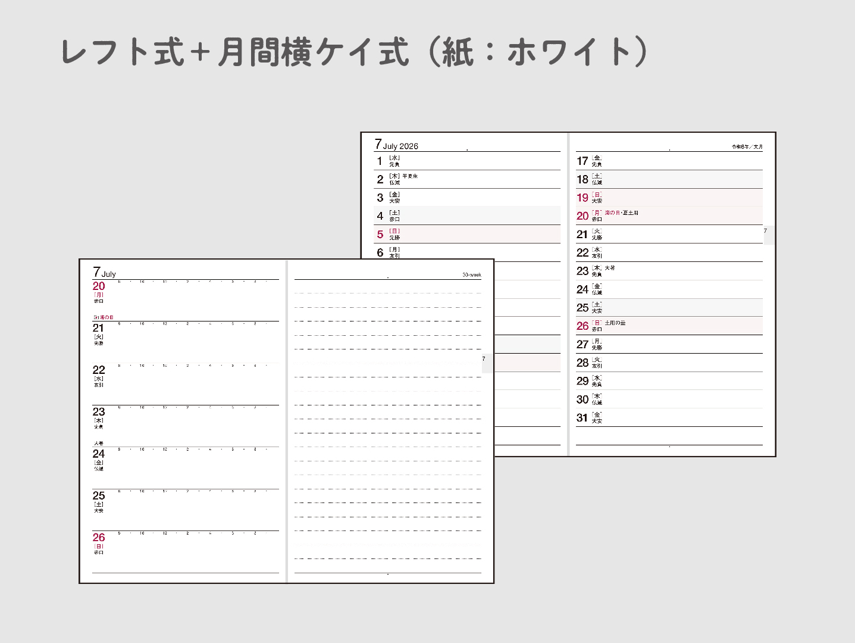This screenshot has width=855, height=643.
Task: Select date 31 (金) in monthly list
Action: (x=582, y=418)
